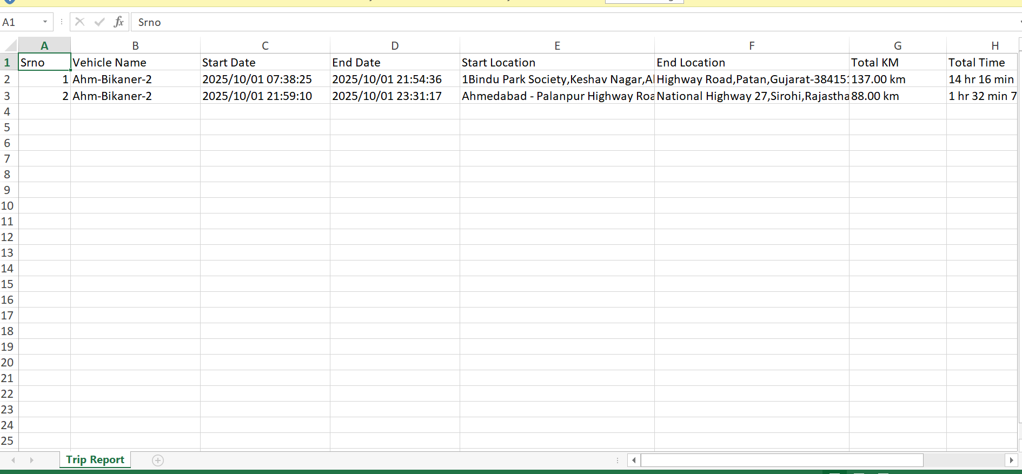Select row 3 header
This screenshot has width=1022, height=474.
coord(8,96)
